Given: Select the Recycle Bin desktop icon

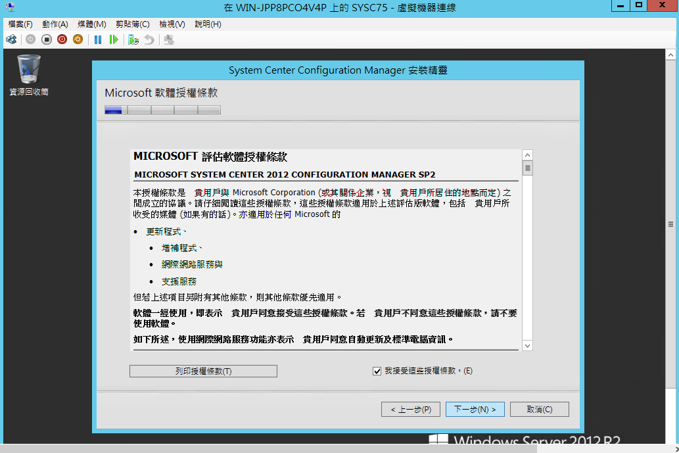Looking at the screenshot, I should pos(28,75).
